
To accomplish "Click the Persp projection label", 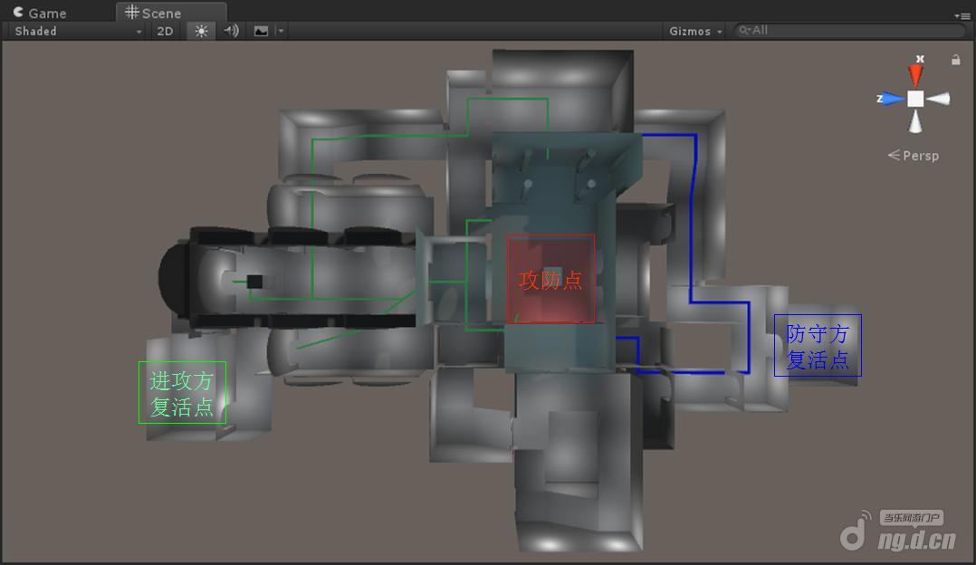I will pos(920,156).
